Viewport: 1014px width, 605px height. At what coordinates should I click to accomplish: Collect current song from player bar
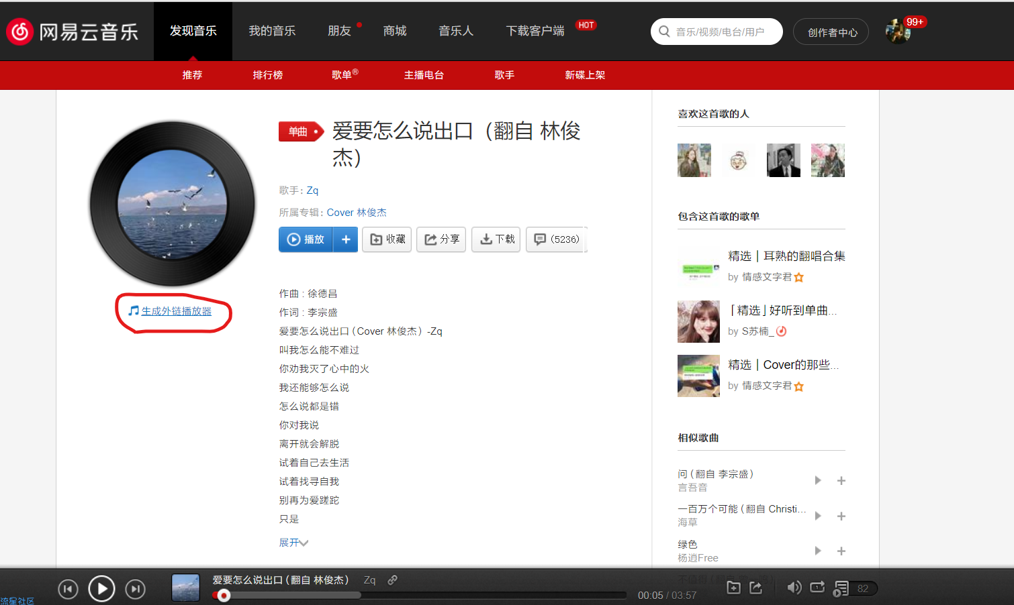coord(733,588)
